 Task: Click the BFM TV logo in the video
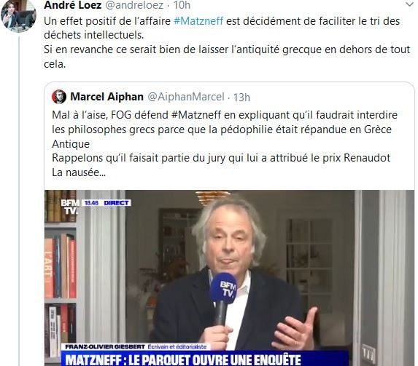tap(70, 207)
